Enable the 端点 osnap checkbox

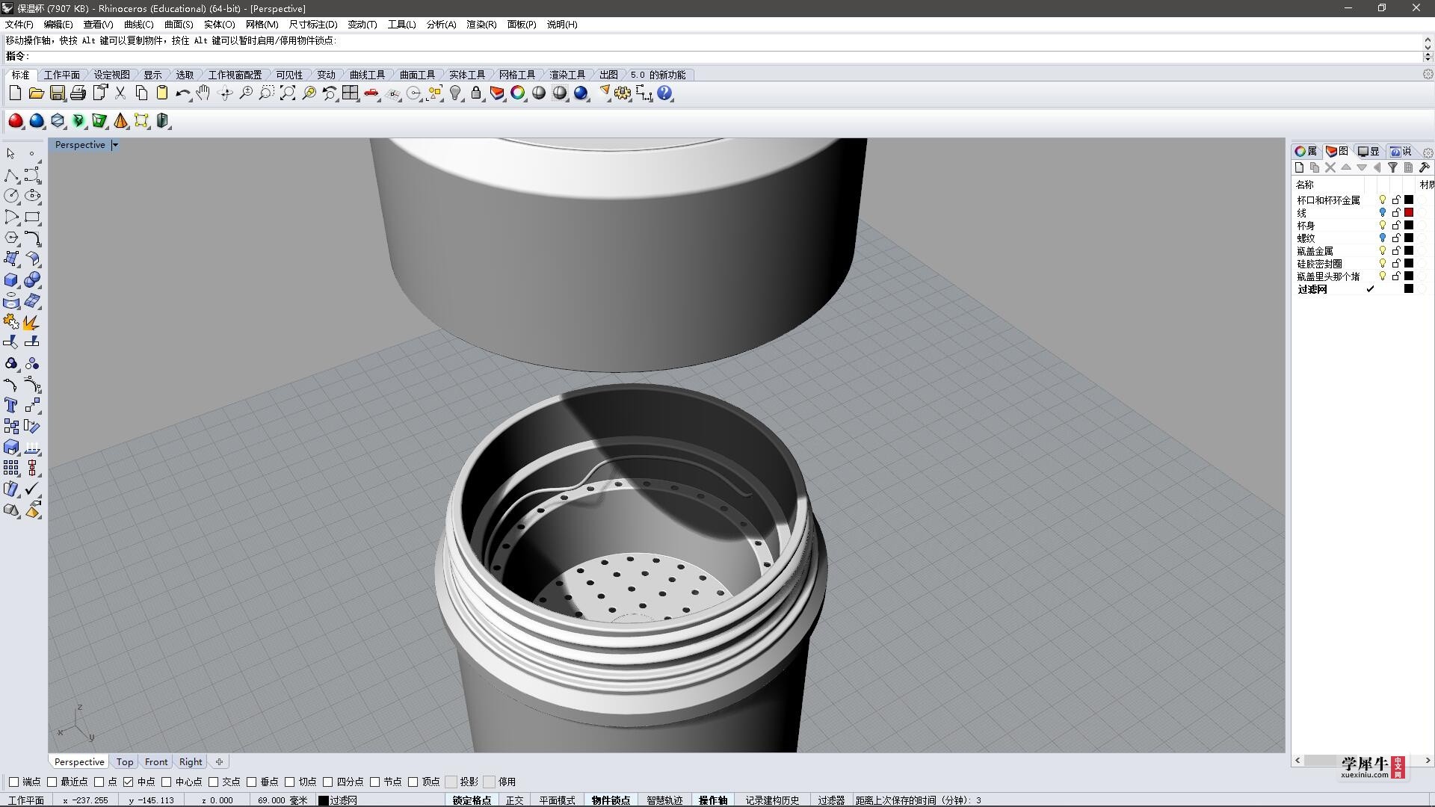[13, 782]
